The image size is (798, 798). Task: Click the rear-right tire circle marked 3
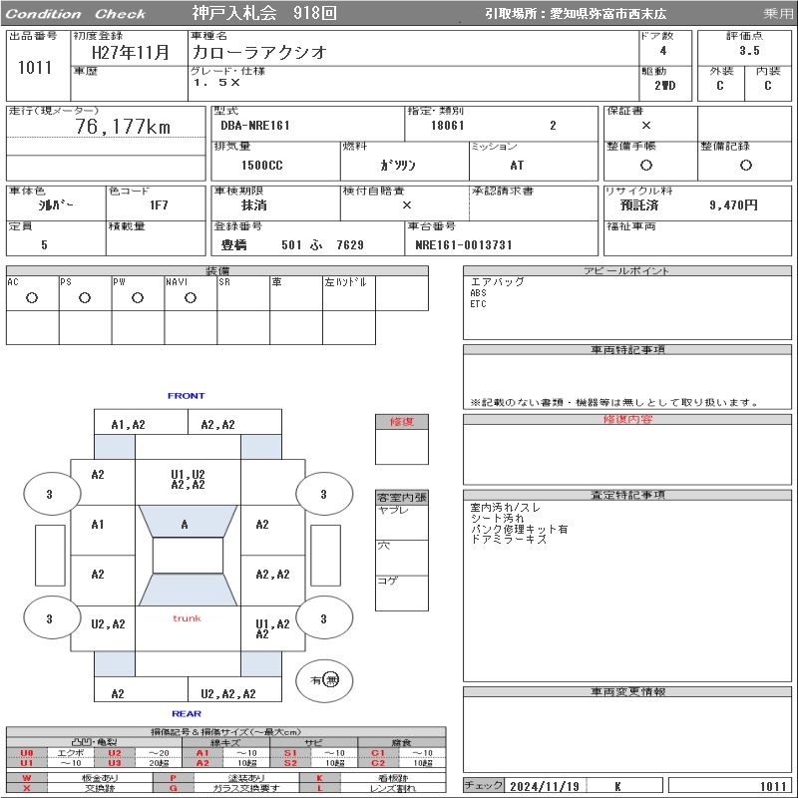[323, 618]
